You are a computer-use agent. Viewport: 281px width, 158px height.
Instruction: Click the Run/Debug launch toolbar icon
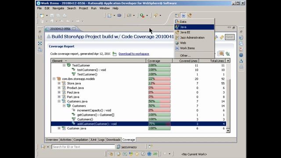[142, 16]
